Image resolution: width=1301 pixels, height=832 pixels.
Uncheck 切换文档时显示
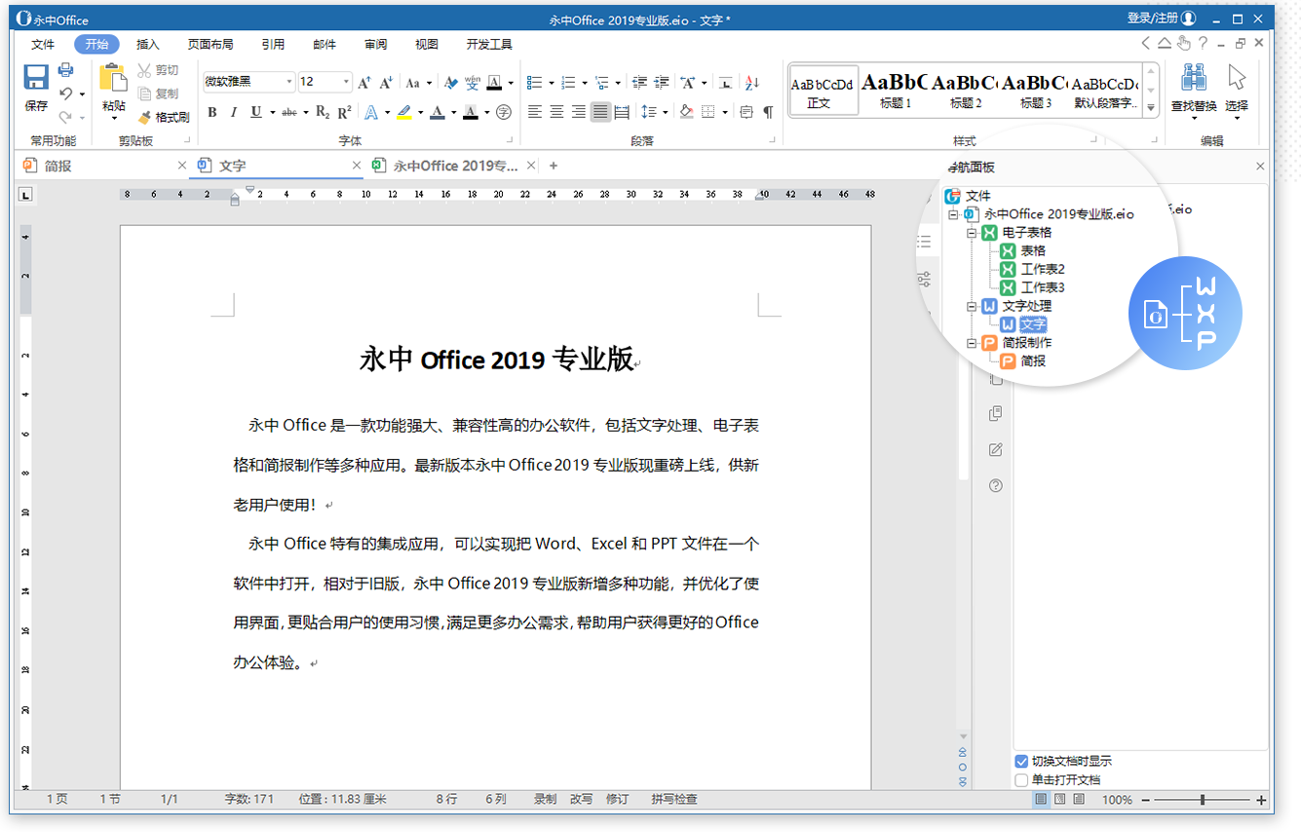[x=1021, y=761]
